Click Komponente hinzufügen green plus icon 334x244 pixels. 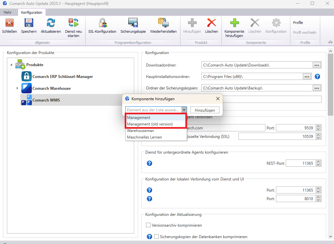(234, 23)
